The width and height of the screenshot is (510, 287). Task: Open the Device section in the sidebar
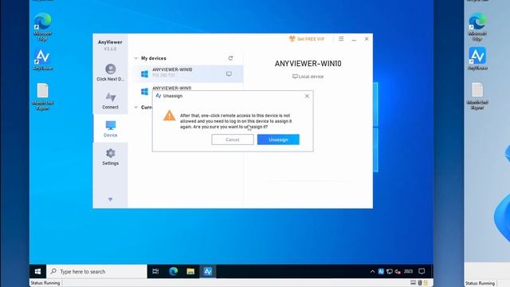tap(110, 128)
